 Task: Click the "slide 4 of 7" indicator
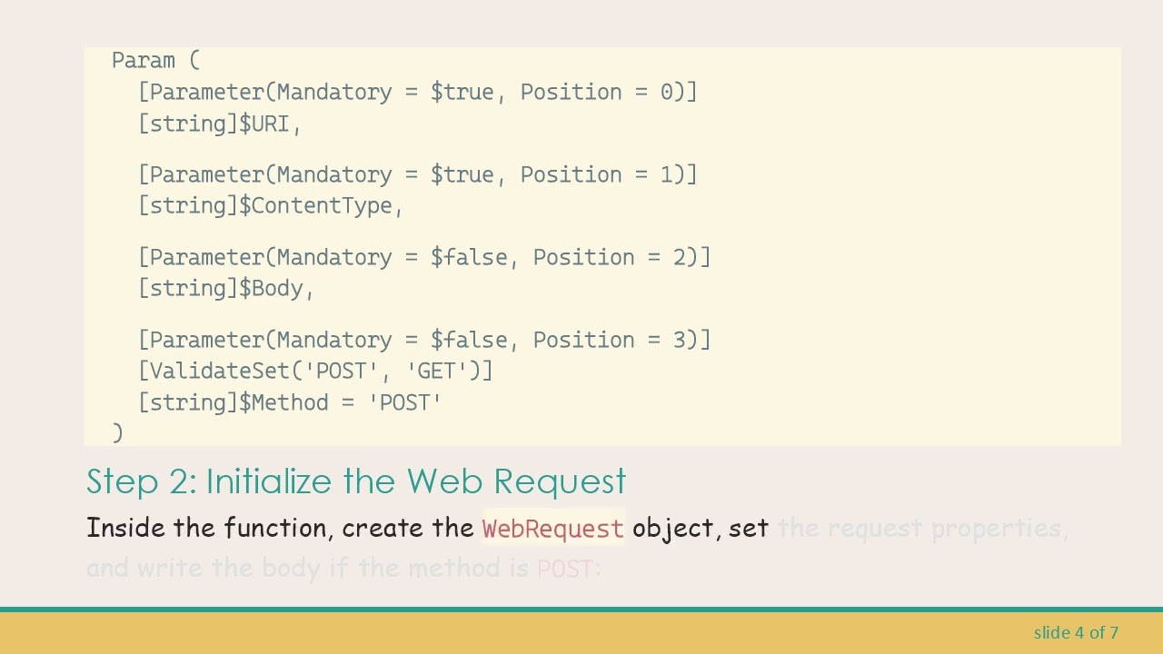click(x=1076, y=633)
